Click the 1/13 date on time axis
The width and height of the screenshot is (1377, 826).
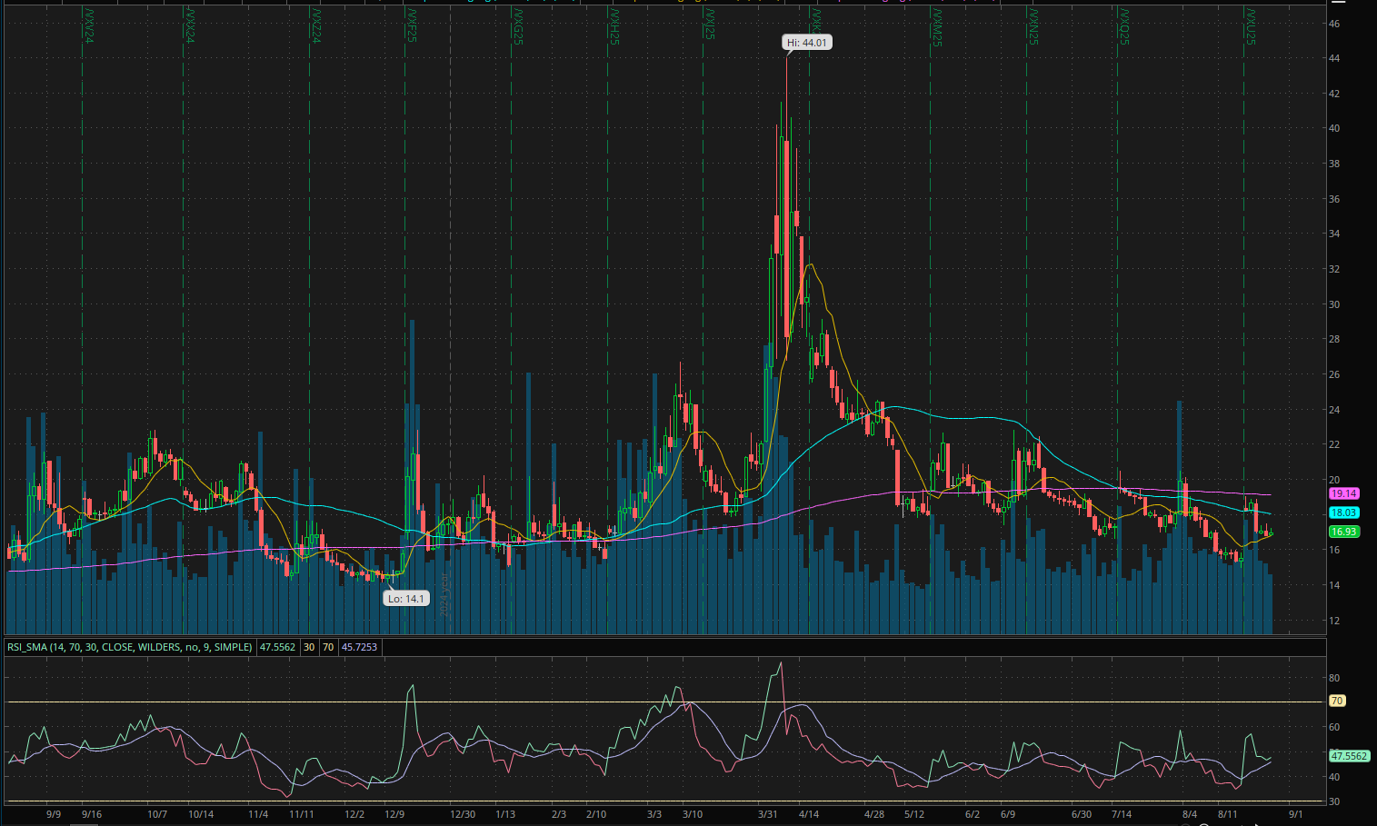pyautogui.click(x=505, y=814)
